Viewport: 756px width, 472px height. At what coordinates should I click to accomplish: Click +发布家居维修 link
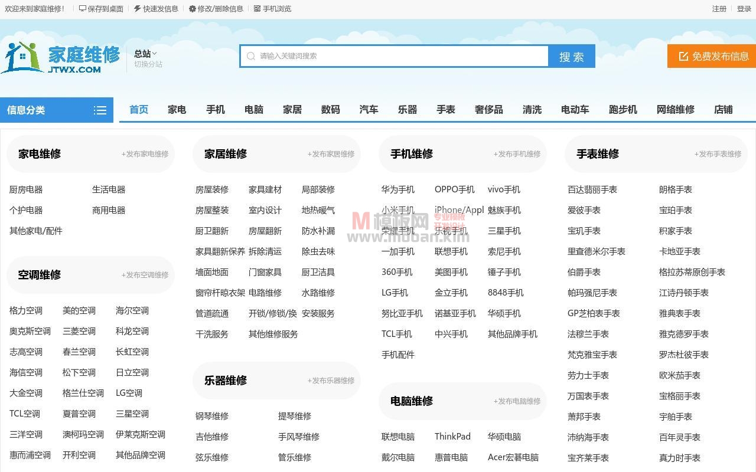coord(331,154)
